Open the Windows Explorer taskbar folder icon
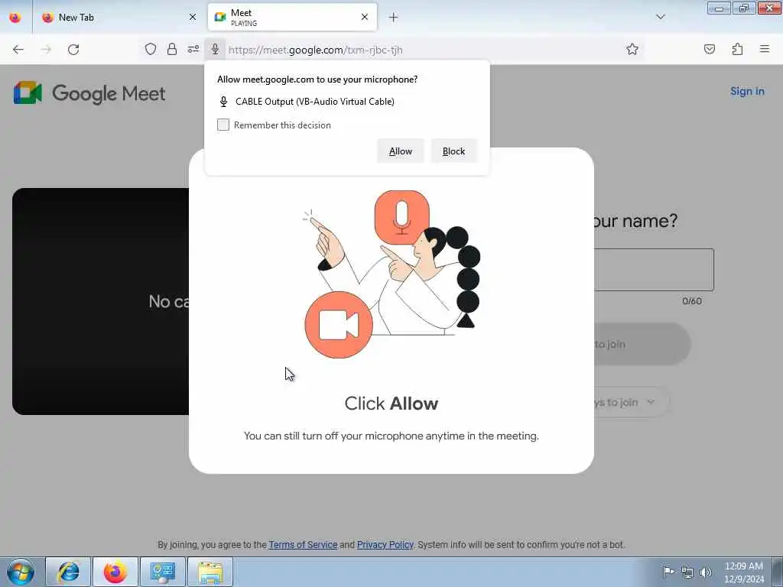Viewport: 783px width, 587px height. [210, 572]
